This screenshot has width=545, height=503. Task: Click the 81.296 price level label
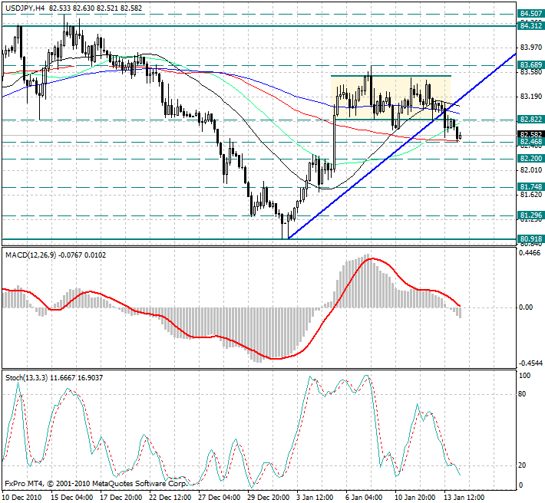click(530, 215)
